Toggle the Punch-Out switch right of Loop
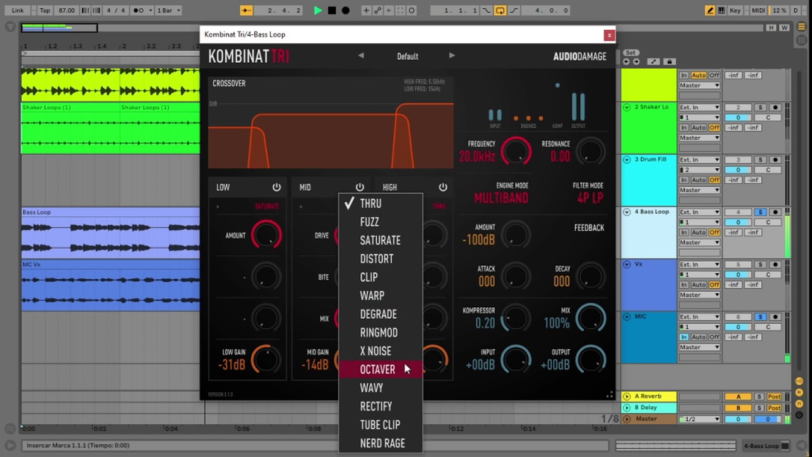This screenshot has height=457, width=812. (513, 10)
